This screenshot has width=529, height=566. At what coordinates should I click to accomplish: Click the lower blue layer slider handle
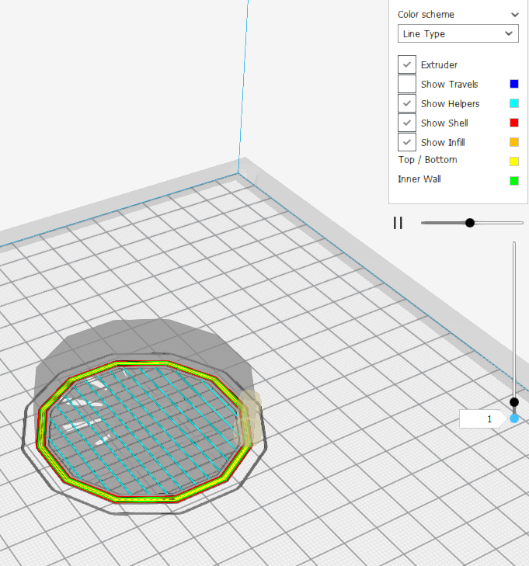[514, 418]
